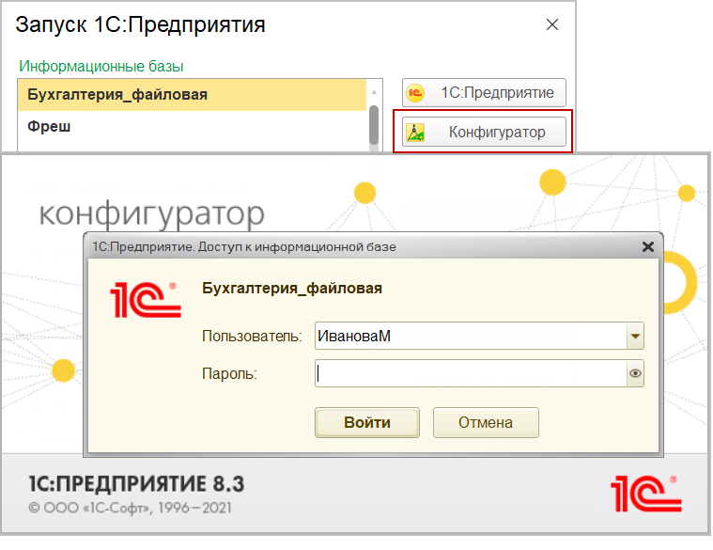Image resolution: width=713 pixels, height=550 pixels.
Task: Click the Войти button
Action: click(x=367, y=423)
